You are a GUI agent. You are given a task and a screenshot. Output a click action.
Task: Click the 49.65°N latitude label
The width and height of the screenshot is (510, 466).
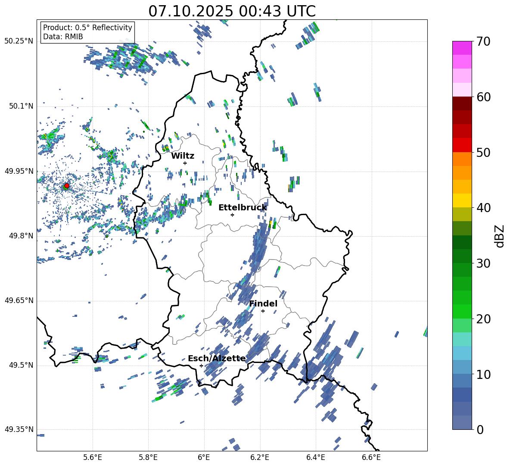pyautogui.click(x=19, y=300)
